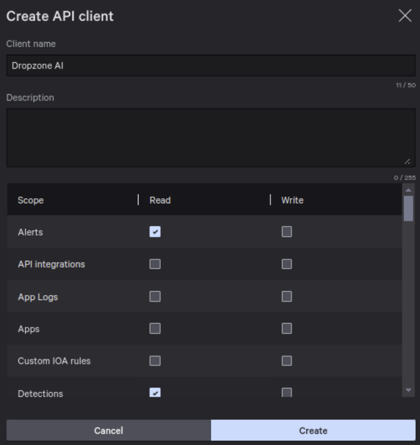
Task: Uncheck Alerts Read checkbox
Action: 155,232
